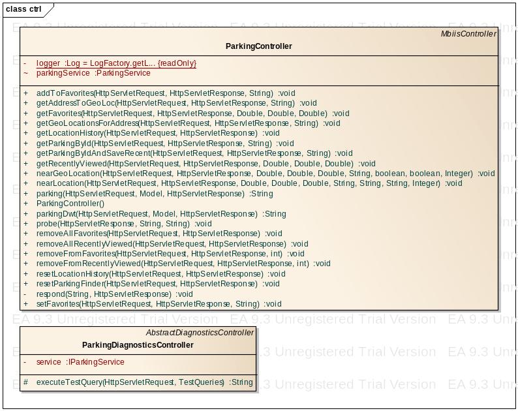Select the executeTestQuery method
The width and height of the screenshot is (518, 411).
pyautogui.click(x=145, y=382)
